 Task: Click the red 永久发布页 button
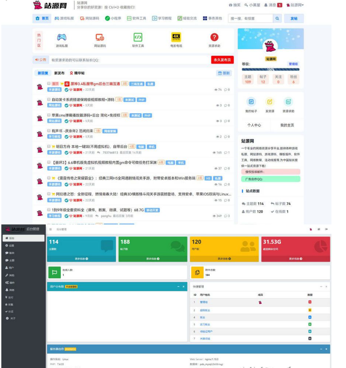222,60
